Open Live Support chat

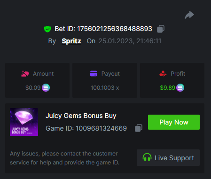pos(168,158)
